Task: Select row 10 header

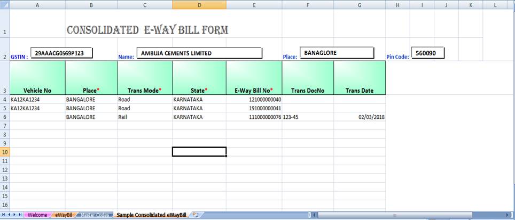Action: pyautogui.click(x=5, y=152)
